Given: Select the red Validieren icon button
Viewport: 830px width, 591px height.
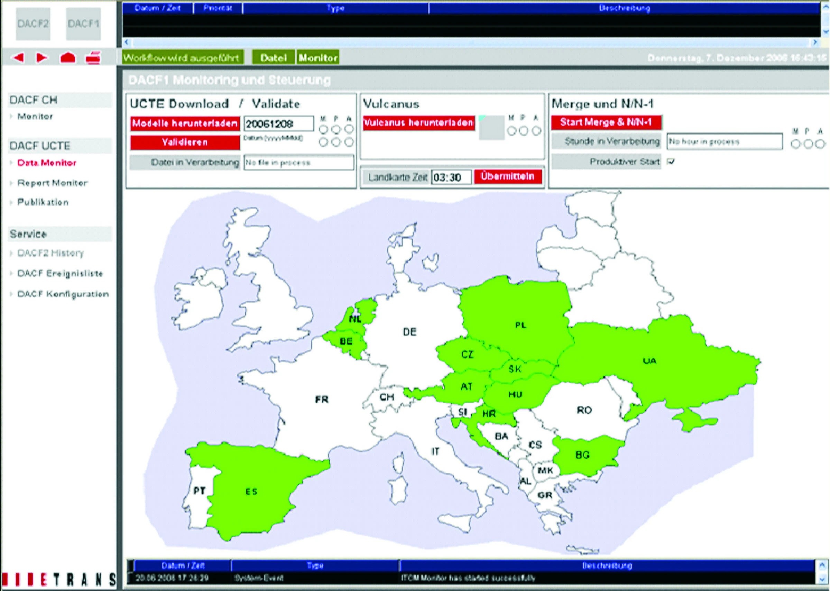Looking at the screenshot, I should tap(184, 143).
